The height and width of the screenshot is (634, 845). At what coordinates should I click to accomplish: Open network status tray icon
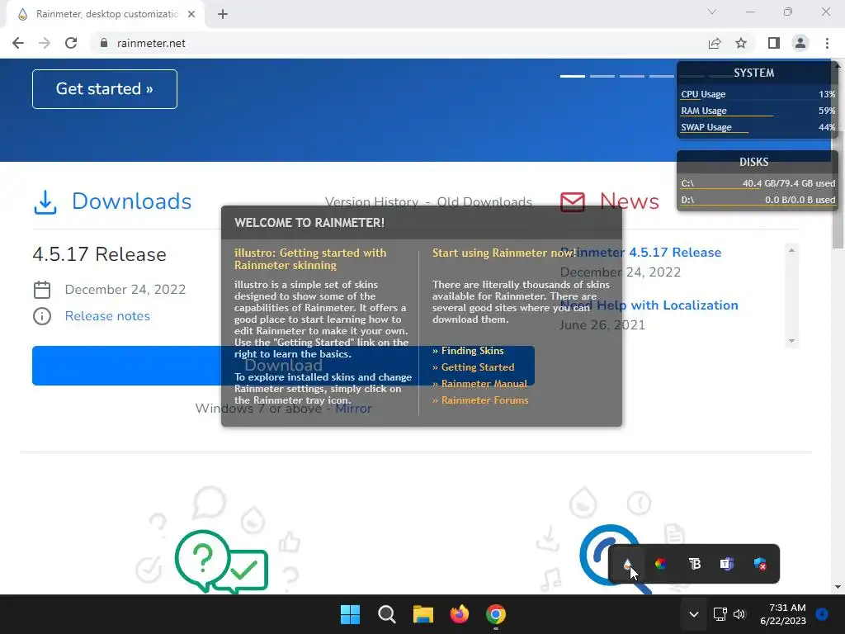720,614
